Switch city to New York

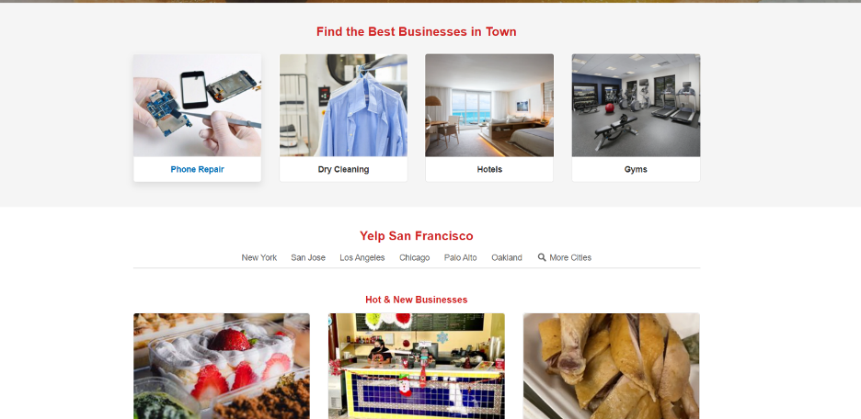[259, 258]
